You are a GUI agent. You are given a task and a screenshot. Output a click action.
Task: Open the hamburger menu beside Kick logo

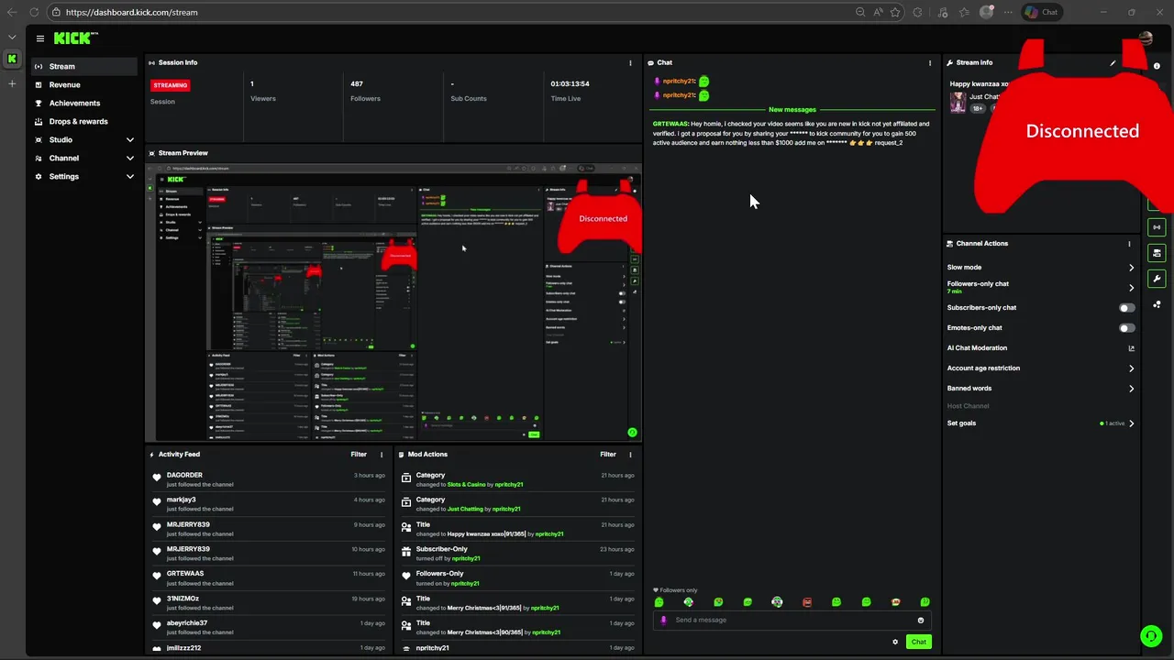coord(40,38)
